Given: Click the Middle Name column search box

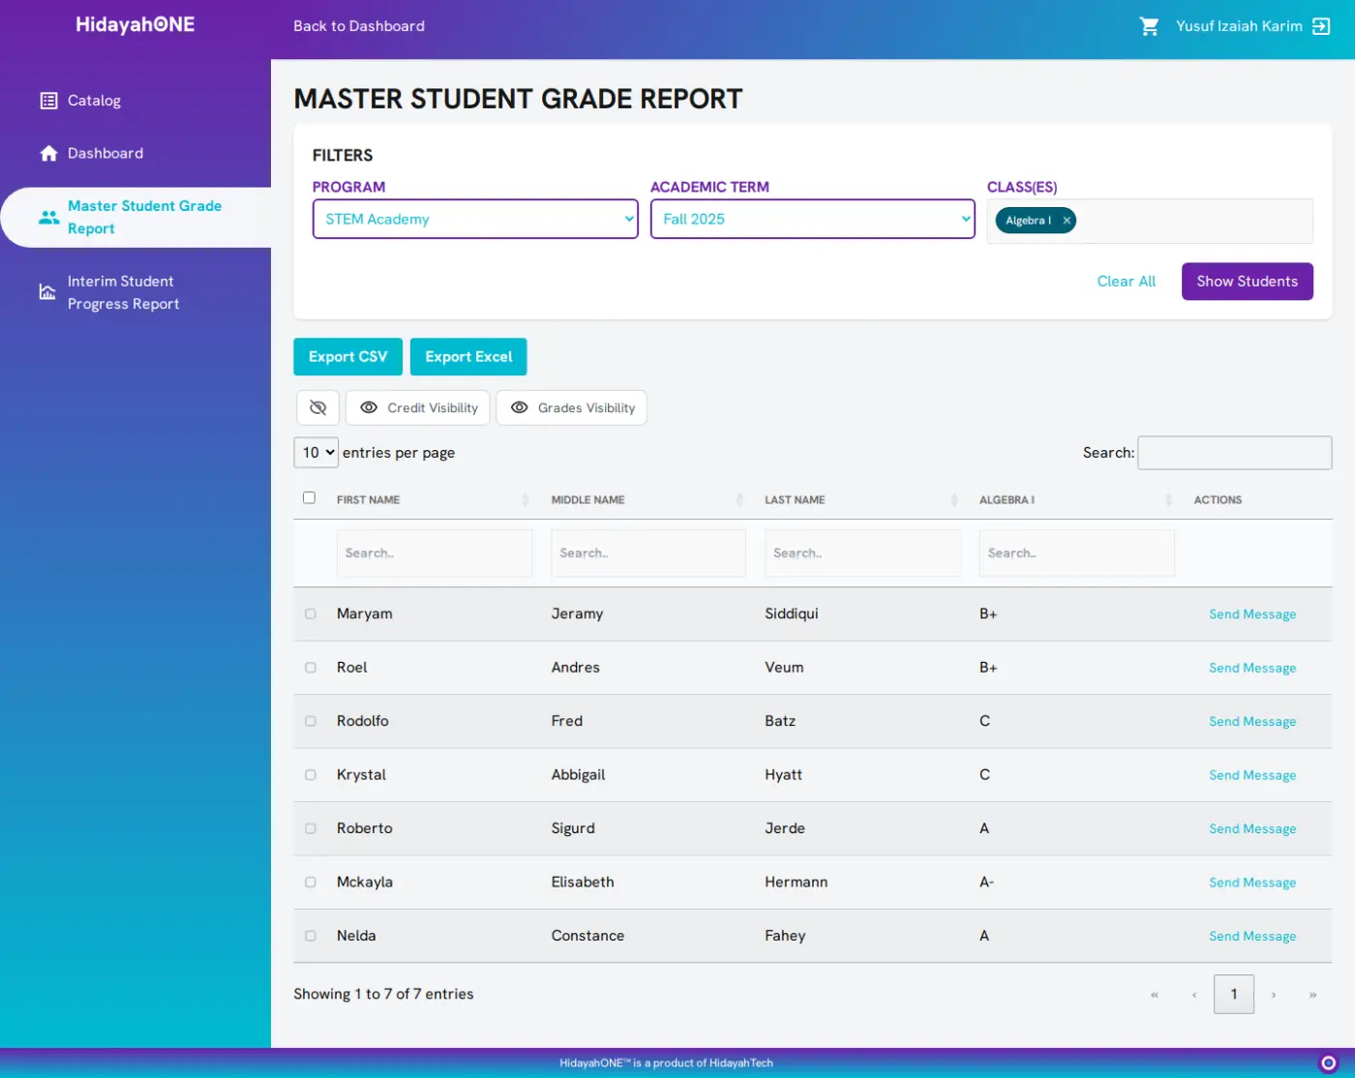Looking at the screenshot, I should (648, 554).
